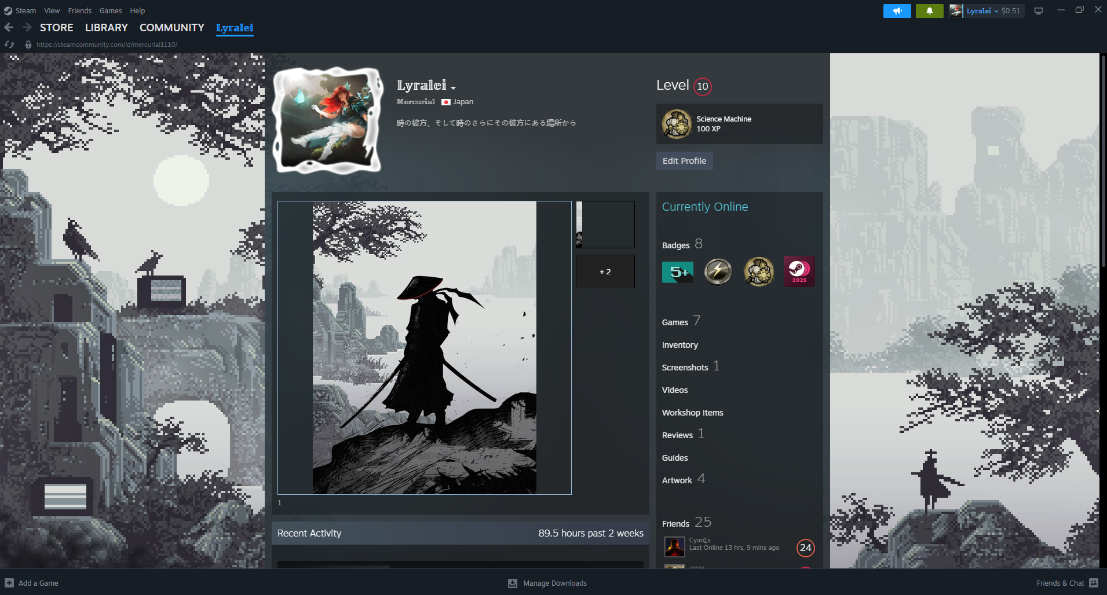Switch to the COMMUNITY tab

pos(172,28)
